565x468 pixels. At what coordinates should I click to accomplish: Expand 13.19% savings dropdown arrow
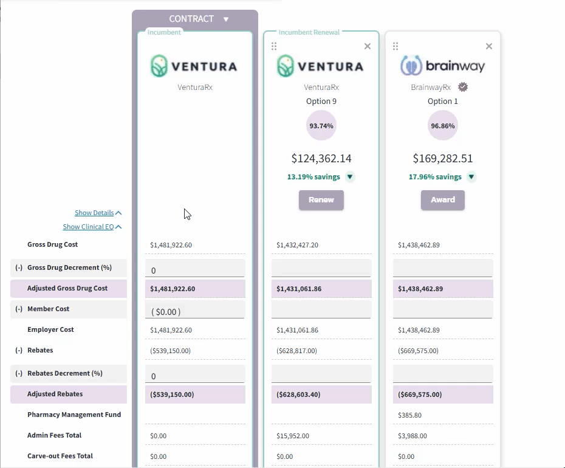tap(349, 177)
